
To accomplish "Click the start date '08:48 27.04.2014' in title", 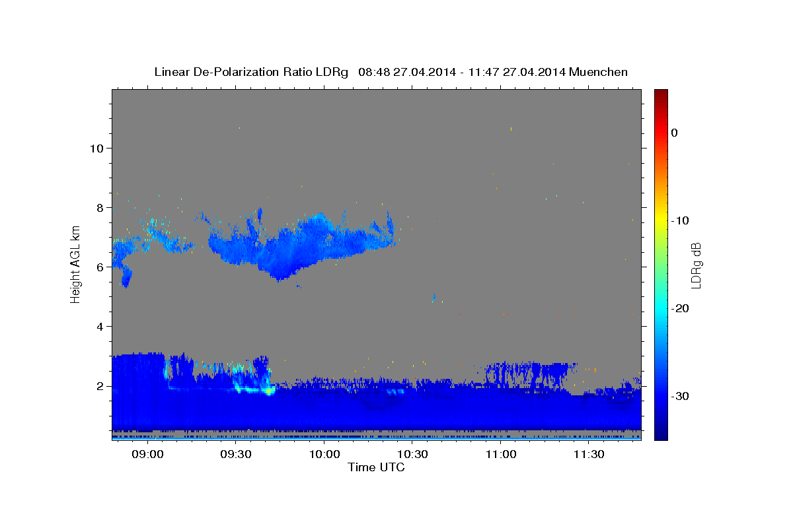I will (x=407, y=72).
